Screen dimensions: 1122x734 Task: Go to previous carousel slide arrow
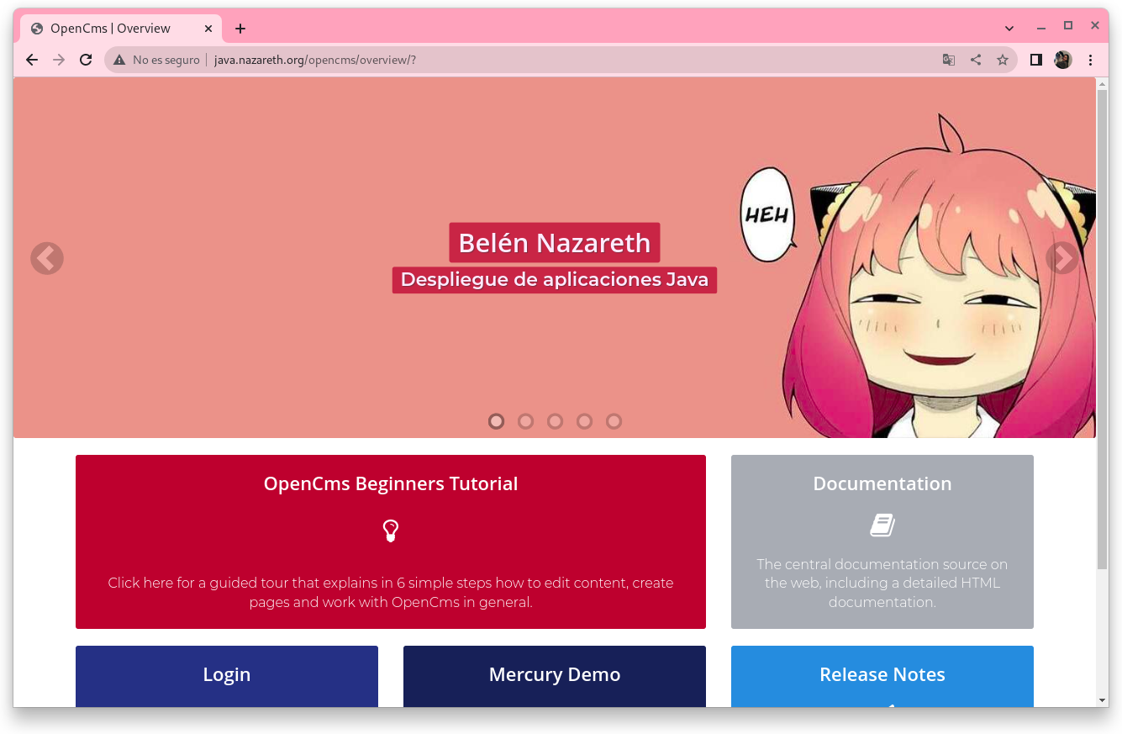47,259
